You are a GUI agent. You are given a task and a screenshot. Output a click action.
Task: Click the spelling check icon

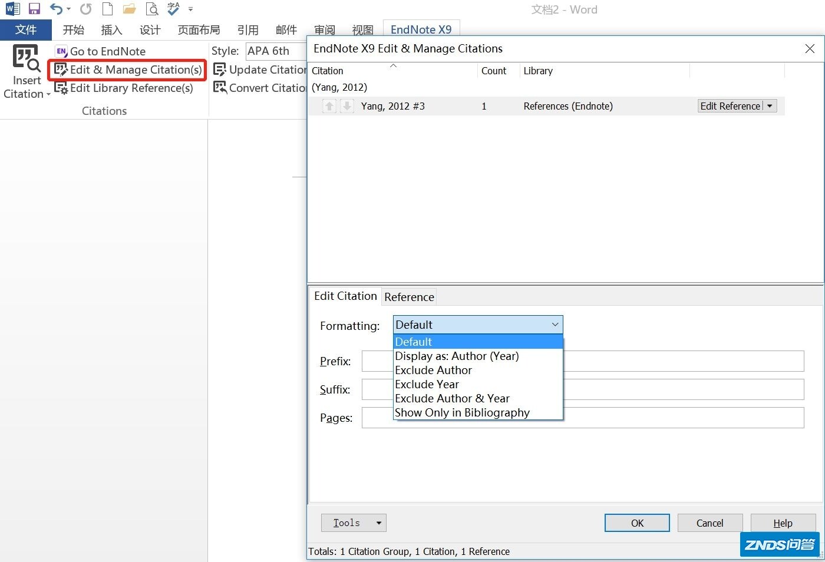pyautogui.click(x=173, y=8)
